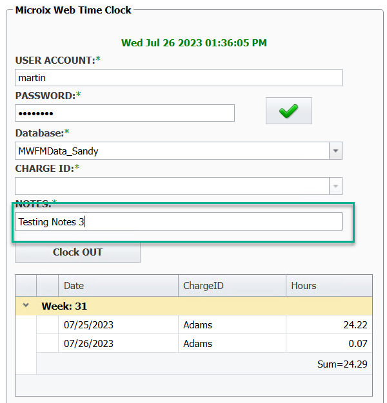
Task: Expand the CHARGE ID dropdown arrow
Action: click(x=335, y=186)
